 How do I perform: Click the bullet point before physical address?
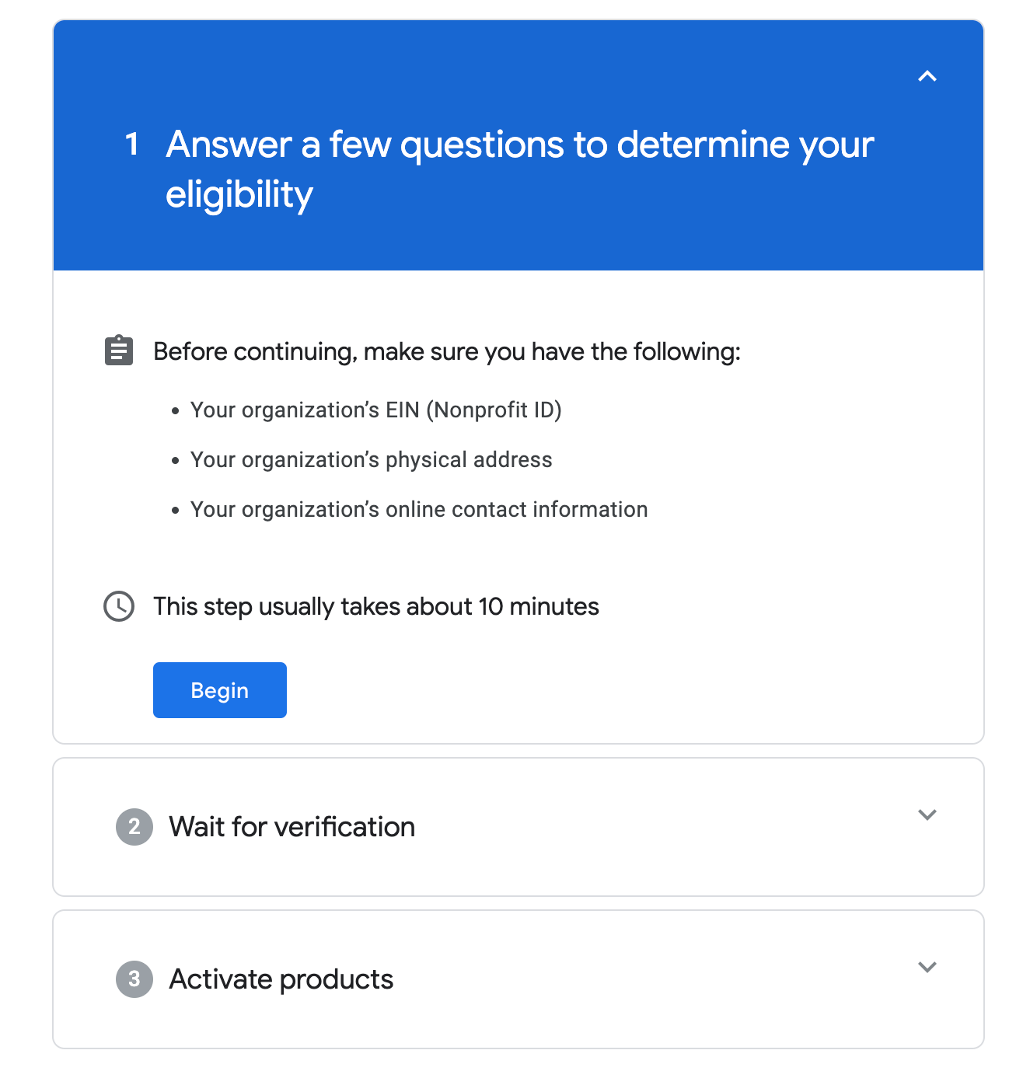(176, 460)
